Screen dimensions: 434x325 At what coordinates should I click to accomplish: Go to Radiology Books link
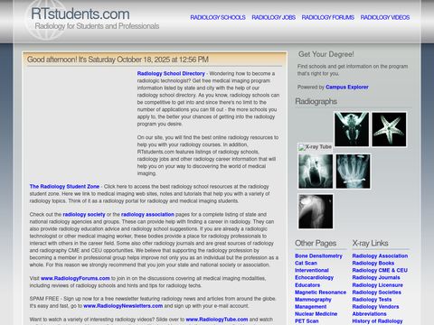point(373,263)
